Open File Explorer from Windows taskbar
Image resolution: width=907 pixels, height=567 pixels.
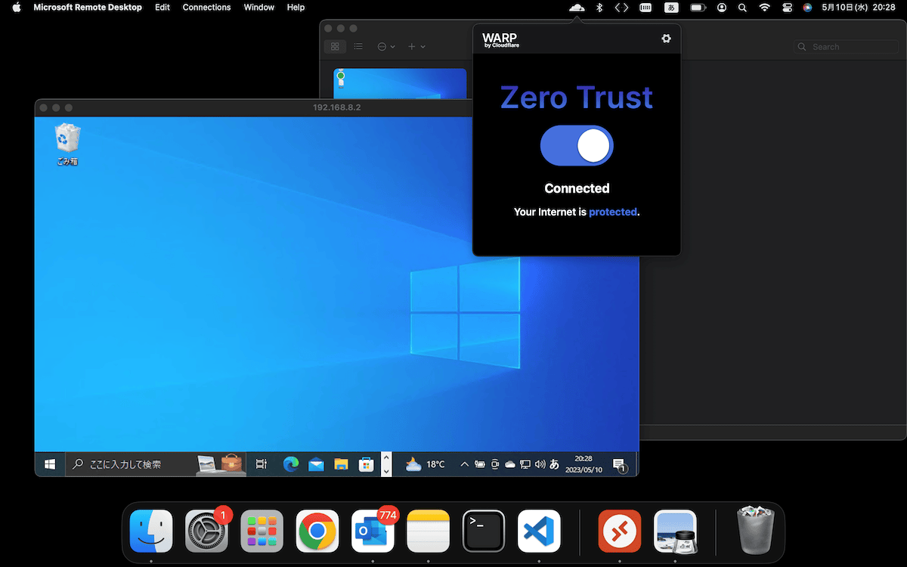pos(341,464)
